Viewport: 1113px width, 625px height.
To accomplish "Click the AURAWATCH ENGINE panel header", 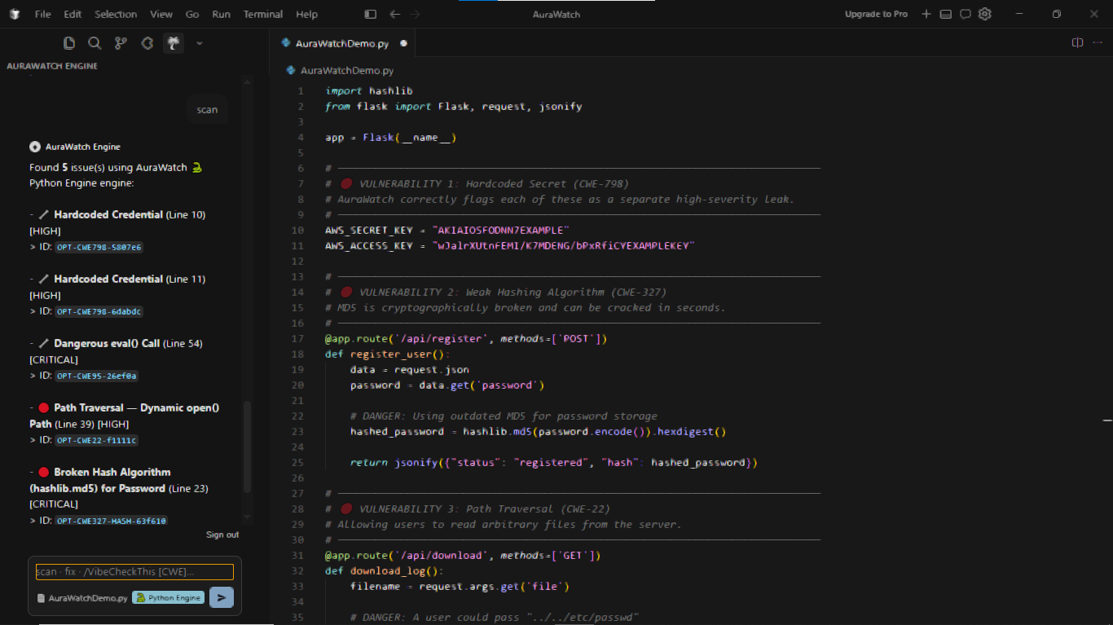I will point(52,66).
